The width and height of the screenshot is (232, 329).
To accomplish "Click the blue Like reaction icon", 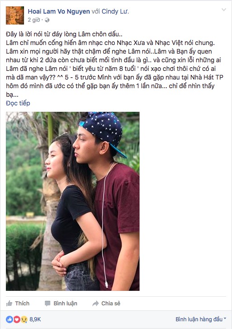I will coord(10,319).
